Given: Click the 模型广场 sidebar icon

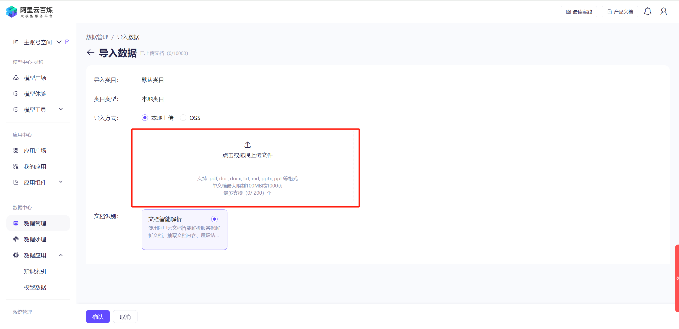Looking at the screenshot, I should (16, 78).
